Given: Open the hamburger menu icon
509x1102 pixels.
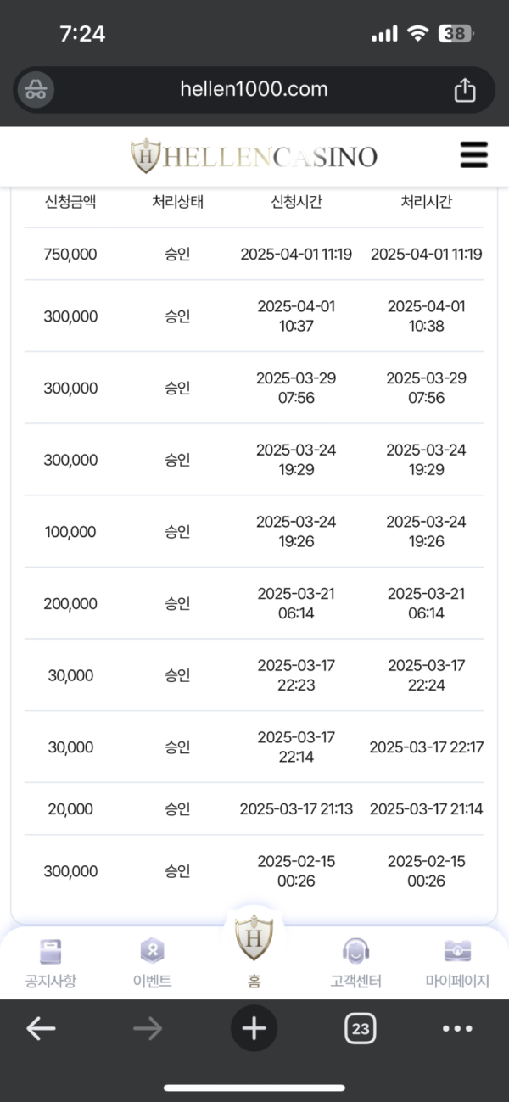Looking at the screenshot, I should pos(473,155).
